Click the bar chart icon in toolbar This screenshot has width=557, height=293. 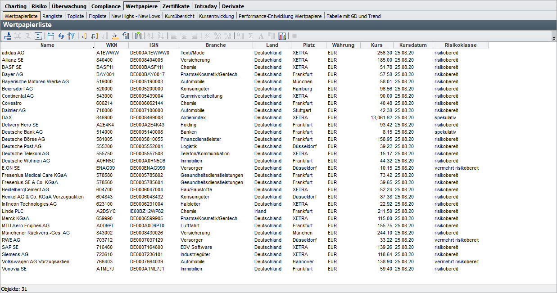pos(282,36)
